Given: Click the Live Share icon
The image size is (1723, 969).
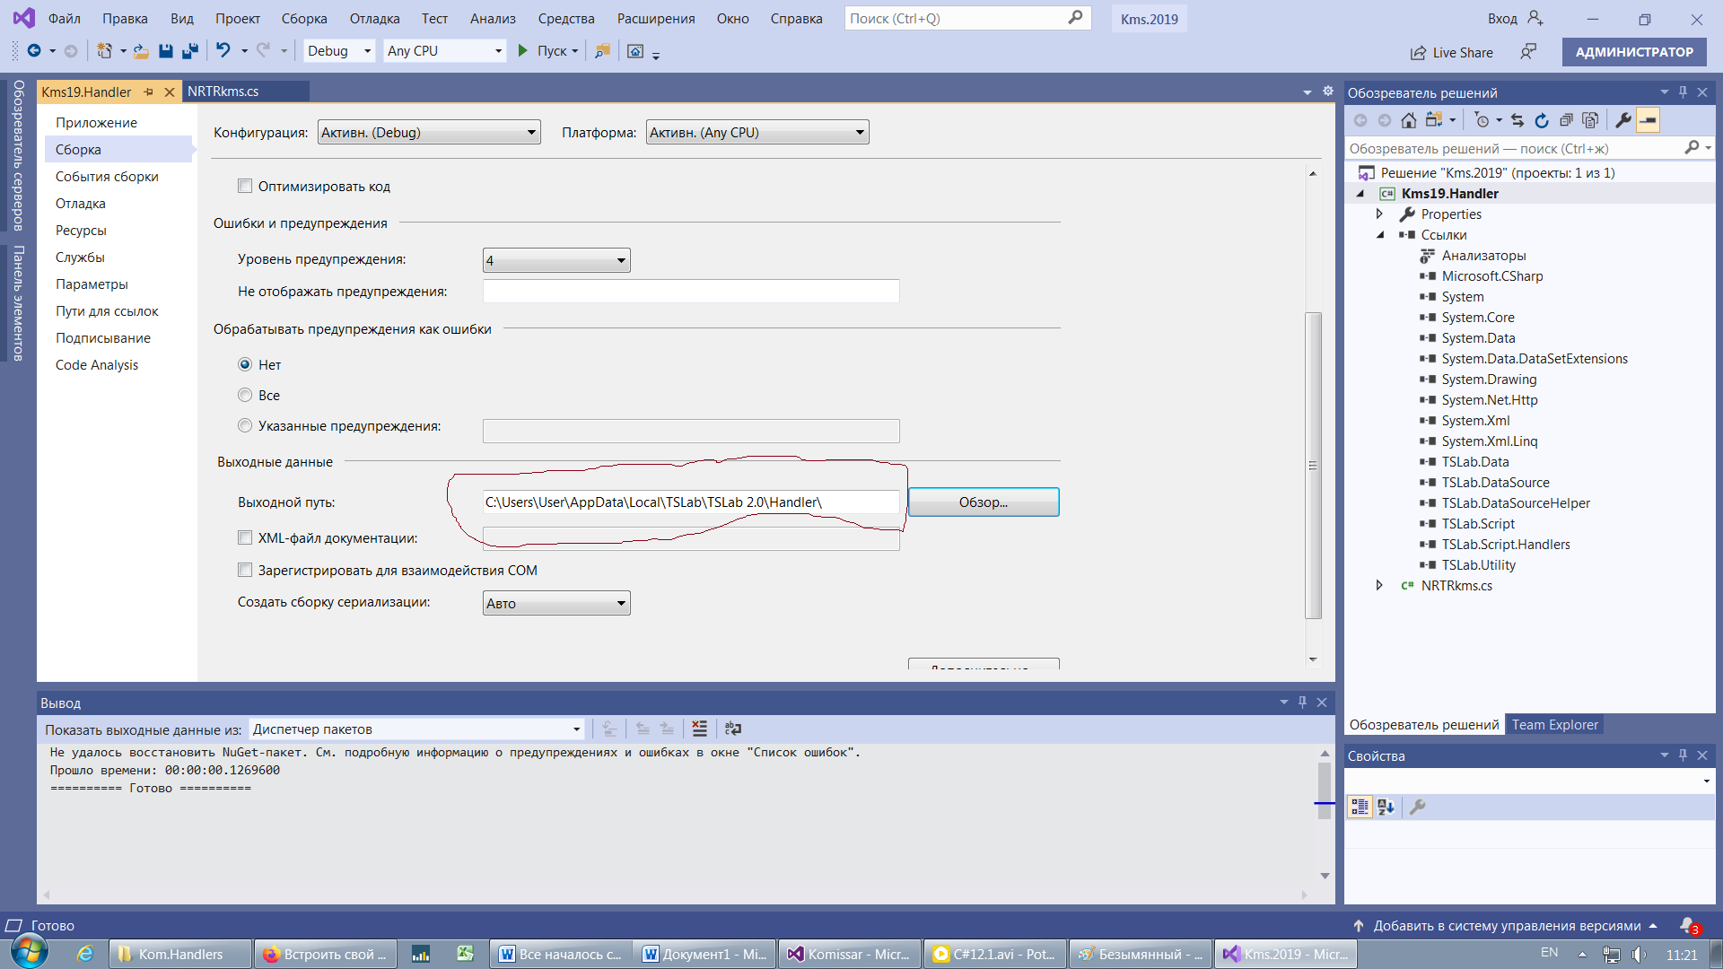Looking at the screenshot, I should 1418,53.
